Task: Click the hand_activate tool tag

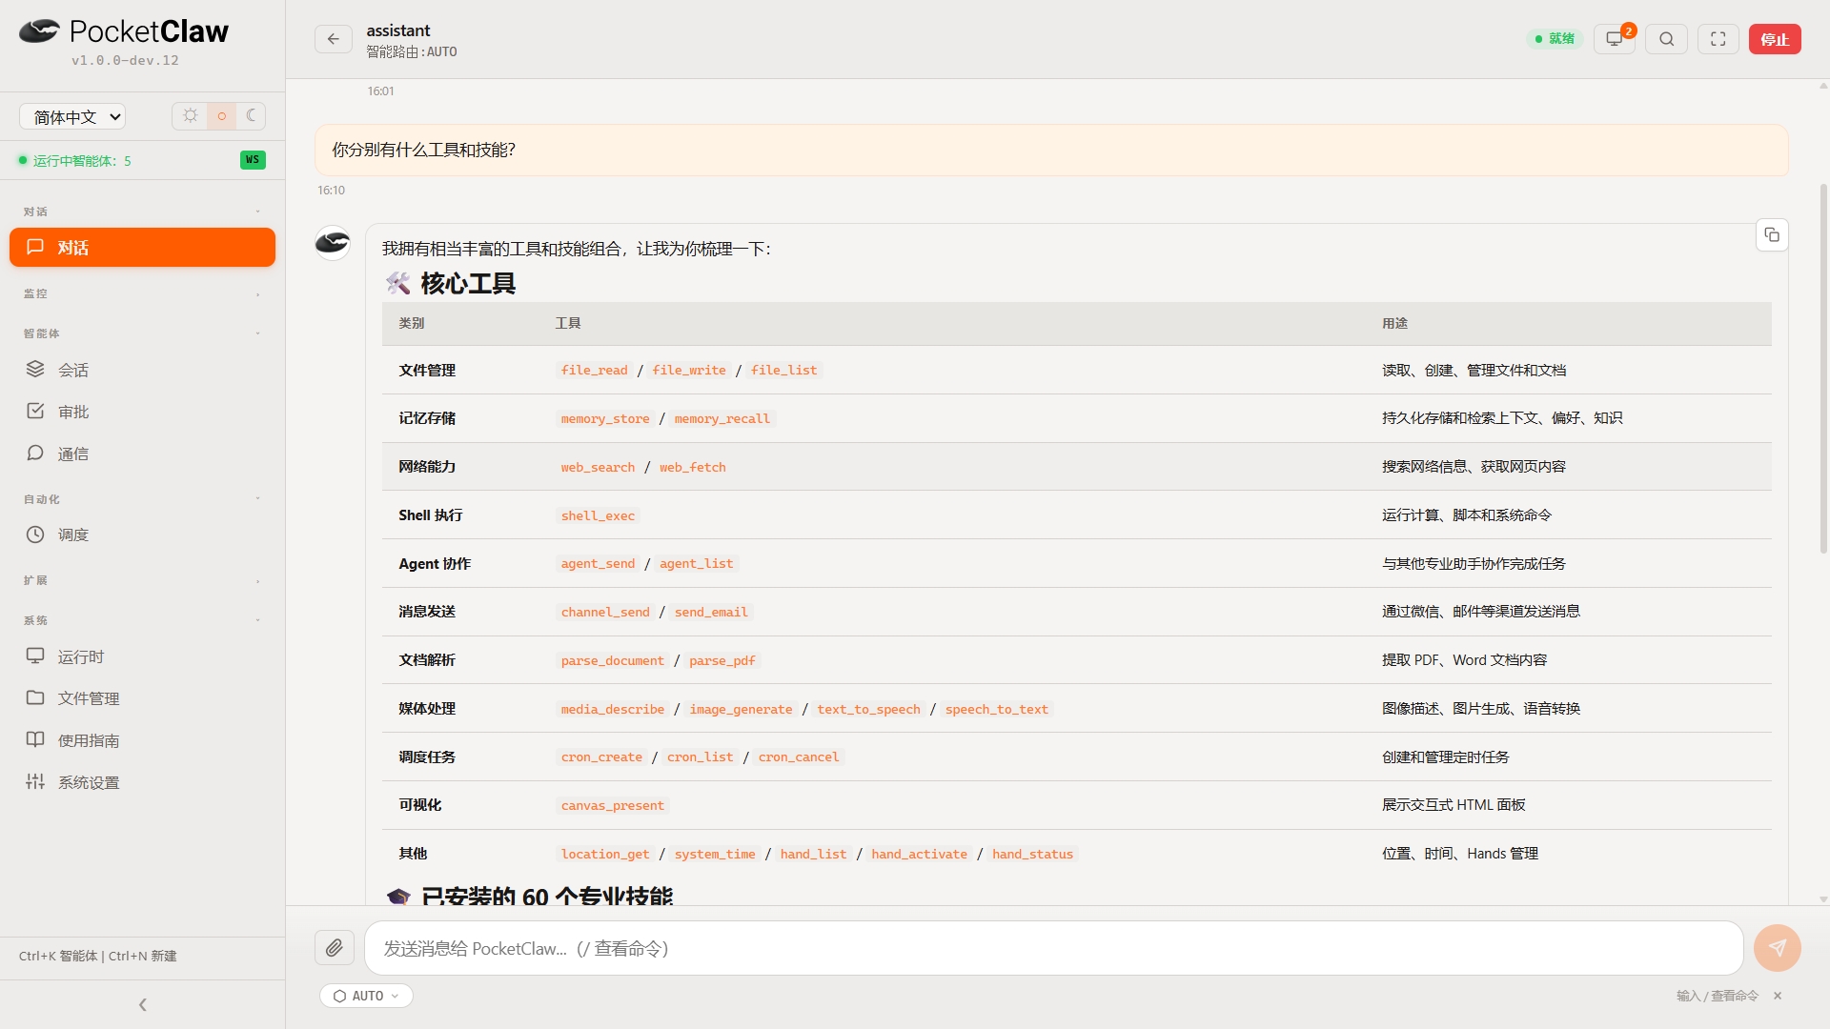Action: pos(919,855)
